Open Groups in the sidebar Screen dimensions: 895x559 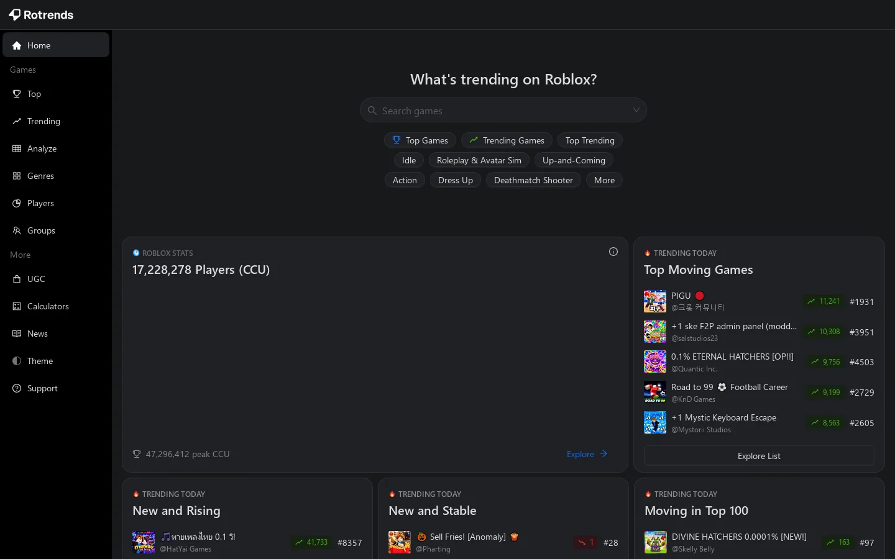tap(56, 230)
